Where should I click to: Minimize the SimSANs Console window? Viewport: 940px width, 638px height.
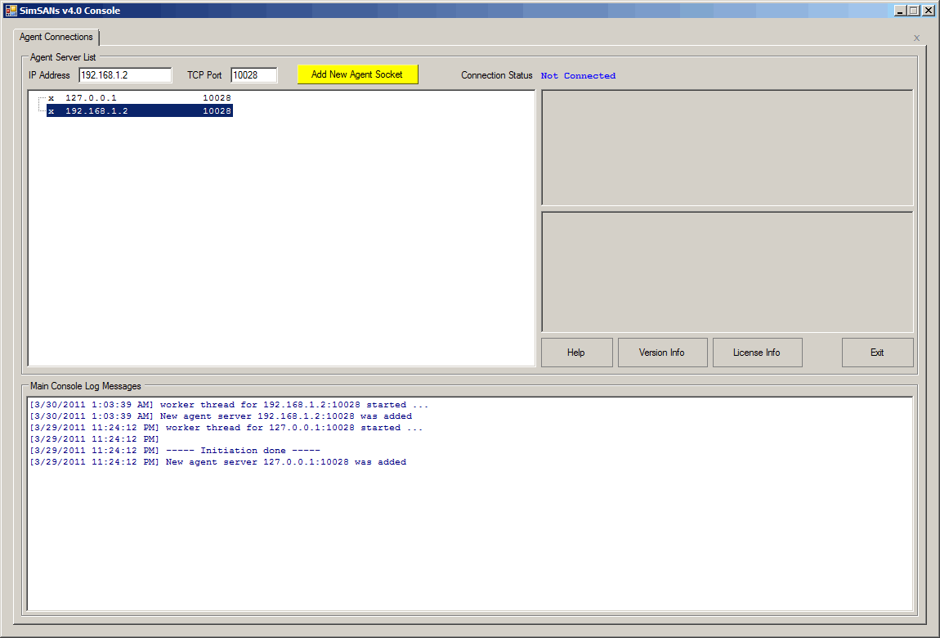[900, 11]
